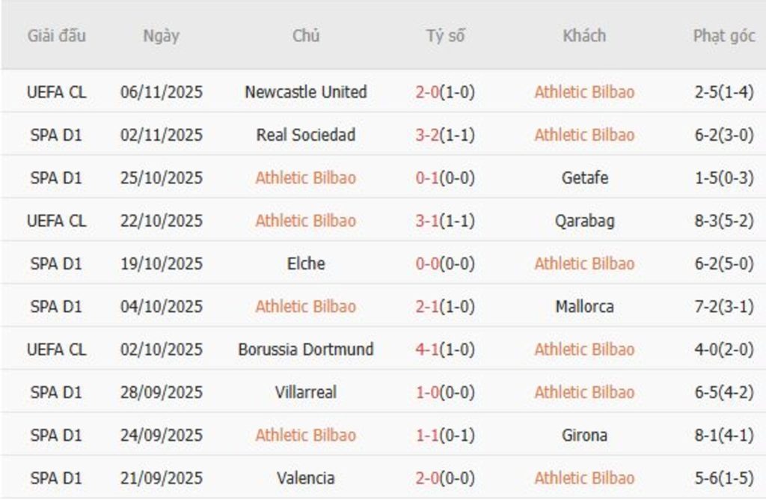The width and height of the screenshot is (766, 500).
Task: Select the Getafe away team name
Action: pos(584,178)
